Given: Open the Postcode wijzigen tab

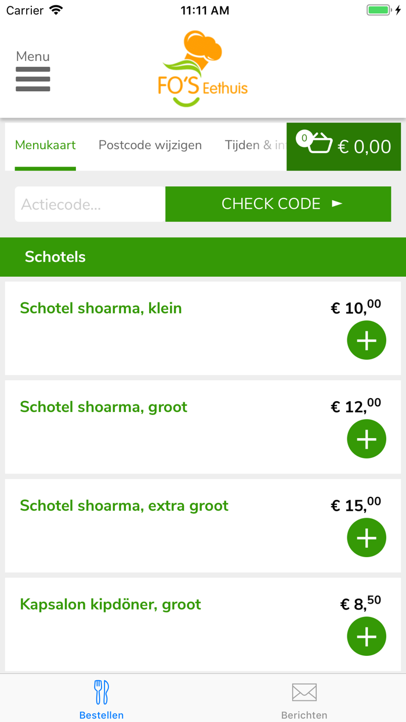Looking at the screenshot, I should [x=150, y=145].
